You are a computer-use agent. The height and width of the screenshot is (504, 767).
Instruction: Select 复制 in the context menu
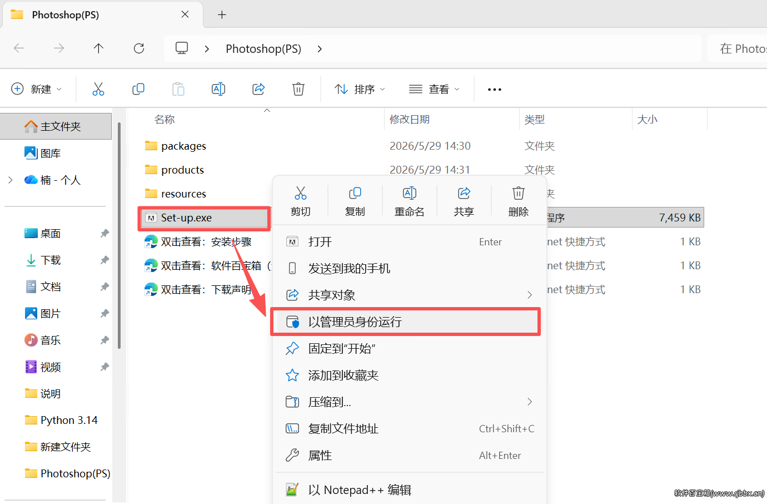click(355, 201)
